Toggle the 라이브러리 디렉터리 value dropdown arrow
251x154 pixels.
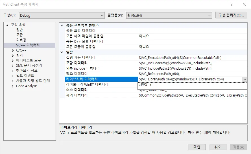point(245,79)
